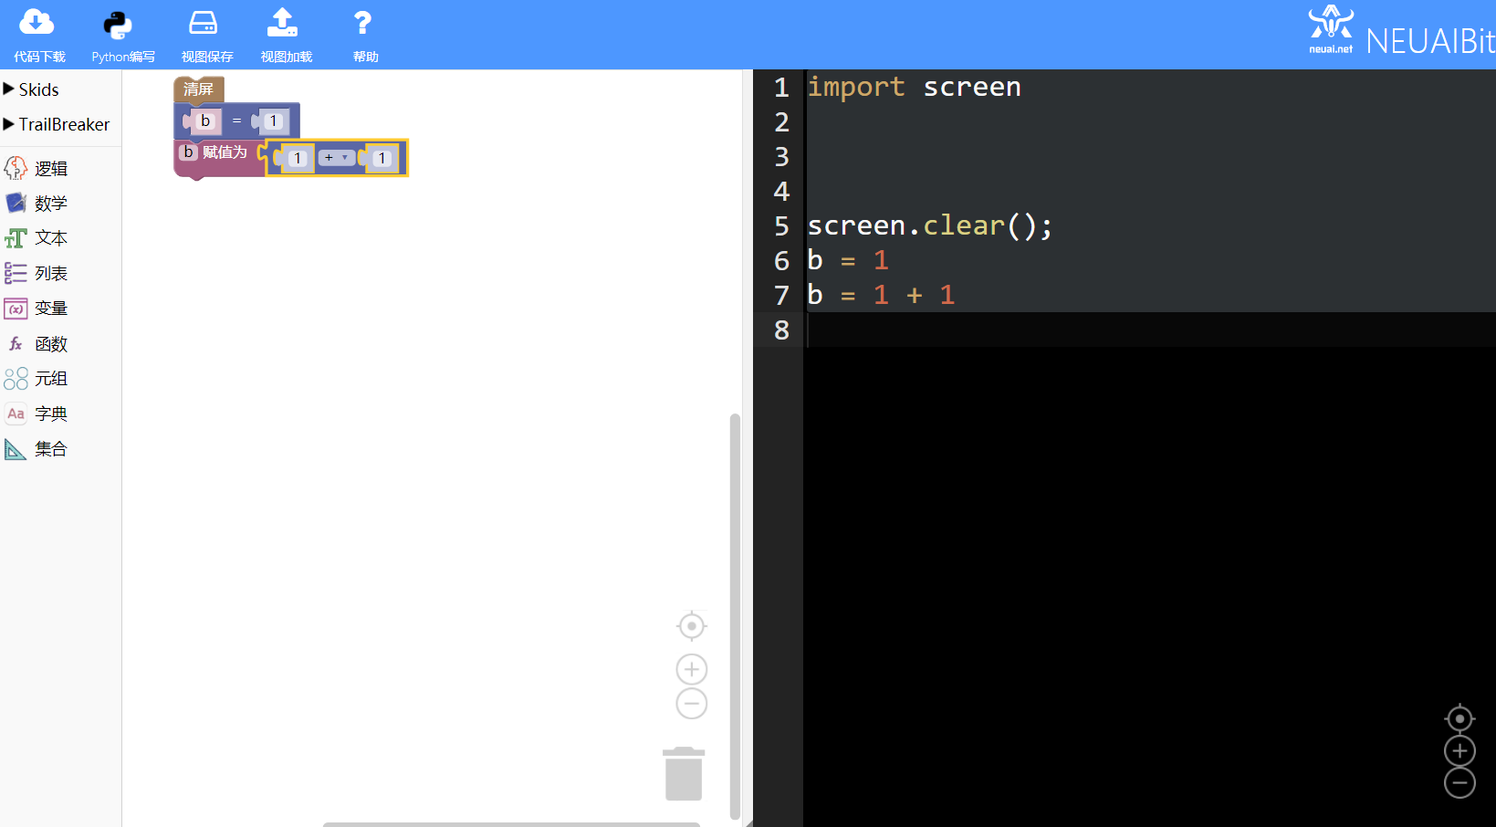Open the 集合 set category
Screen dimensions: 1496x827
coord(37,449)
